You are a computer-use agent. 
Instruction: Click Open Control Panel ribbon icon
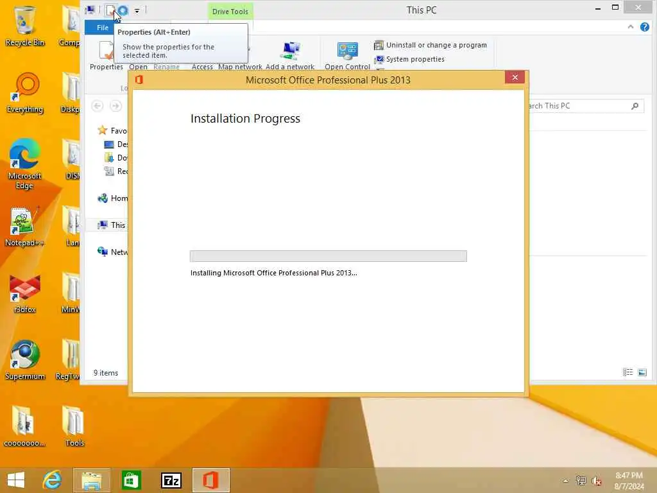[x=347, y=55]
